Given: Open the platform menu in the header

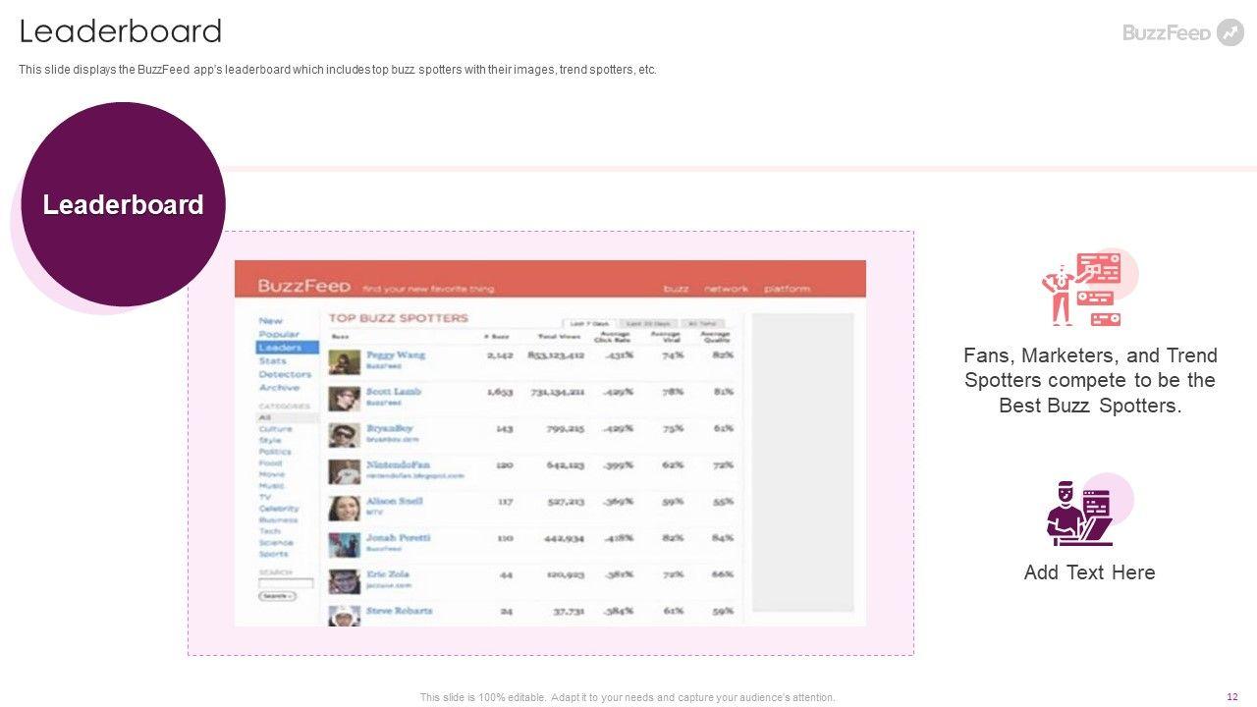Looking at the screenshot, I should point(787,289).
